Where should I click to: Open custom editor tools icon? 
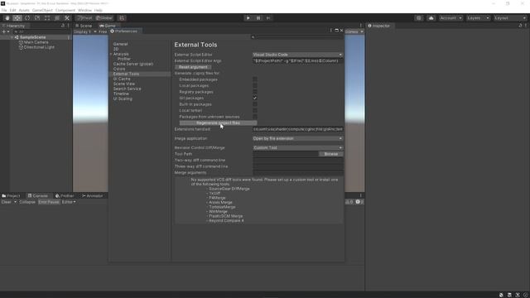[67, 18]
